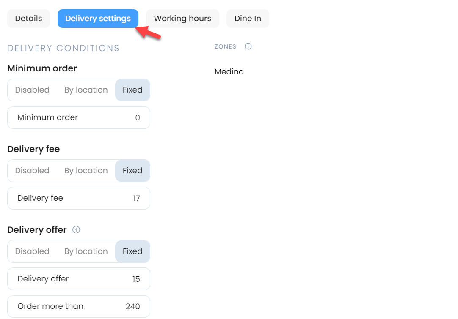Viewport: 458px width, 319px height.
Task: Click the Delivery fee value field
Action: (x=79, y=198)
